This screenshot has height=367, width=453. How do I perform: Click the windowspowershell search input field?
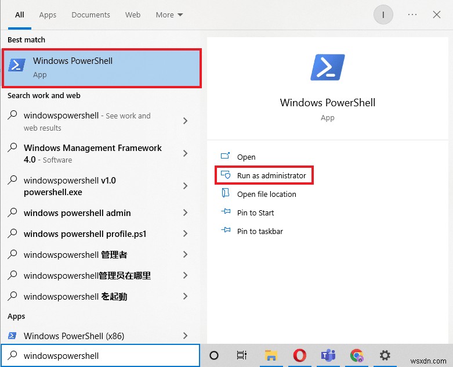[100, 355]
